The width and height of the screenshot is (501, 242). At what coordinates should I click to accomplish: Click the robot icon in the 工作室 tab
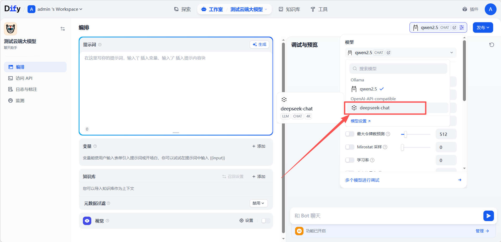coord(204,9)
